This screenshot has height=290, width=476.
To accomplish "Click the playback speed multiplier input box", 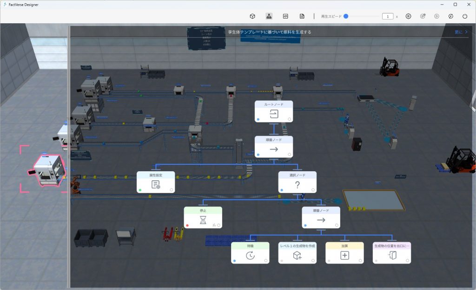I will click(388, 16).
